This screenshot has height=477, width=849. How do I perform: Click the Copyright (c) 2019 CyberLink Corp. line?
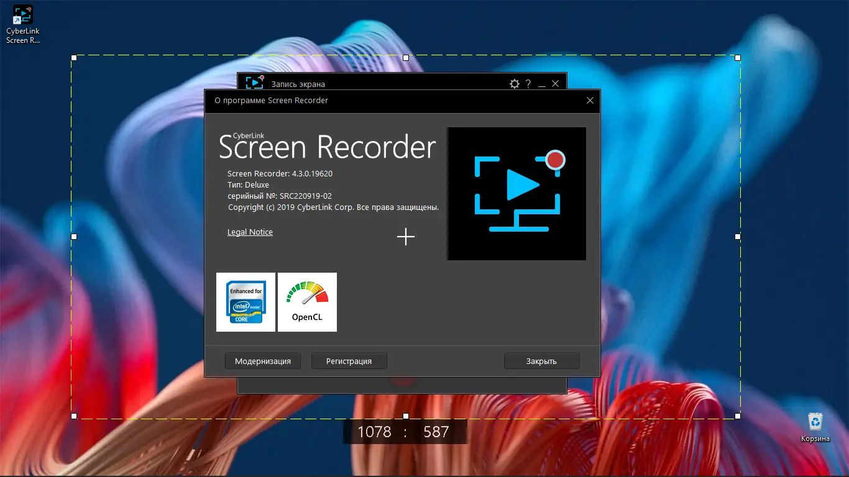pos(334,207)
